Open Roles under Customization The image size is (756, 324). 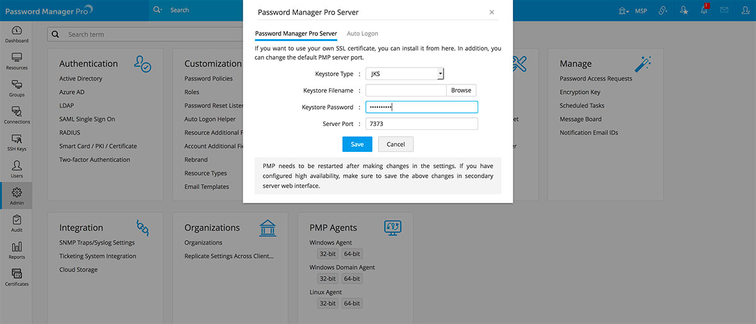pos(192,92)
